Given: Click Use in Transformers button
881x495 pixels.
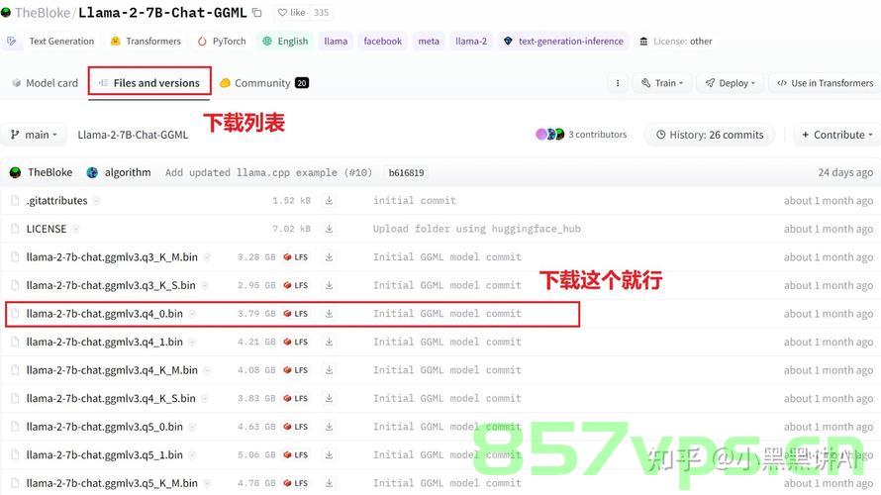Looking at the screenshot, I should click(x=825, y=83).
